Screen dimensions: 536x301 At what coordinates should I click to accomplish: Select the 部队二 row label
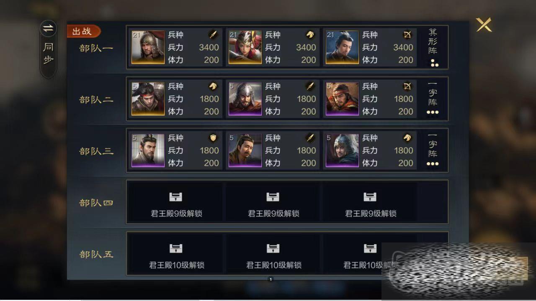click(96, 99)
